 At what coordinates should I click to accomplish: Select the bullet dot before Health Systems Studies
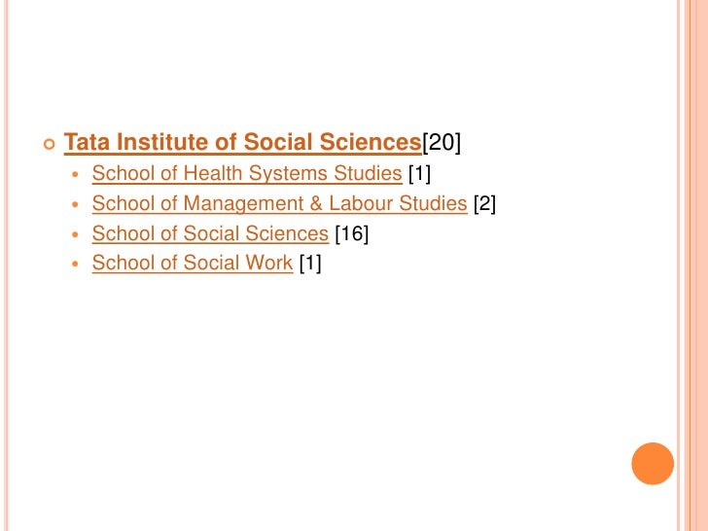[75, 174]
